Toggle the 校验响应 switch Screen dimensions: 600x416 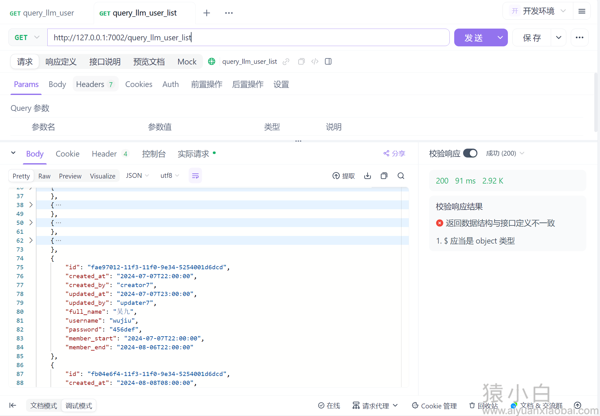[x=470, y=153]
